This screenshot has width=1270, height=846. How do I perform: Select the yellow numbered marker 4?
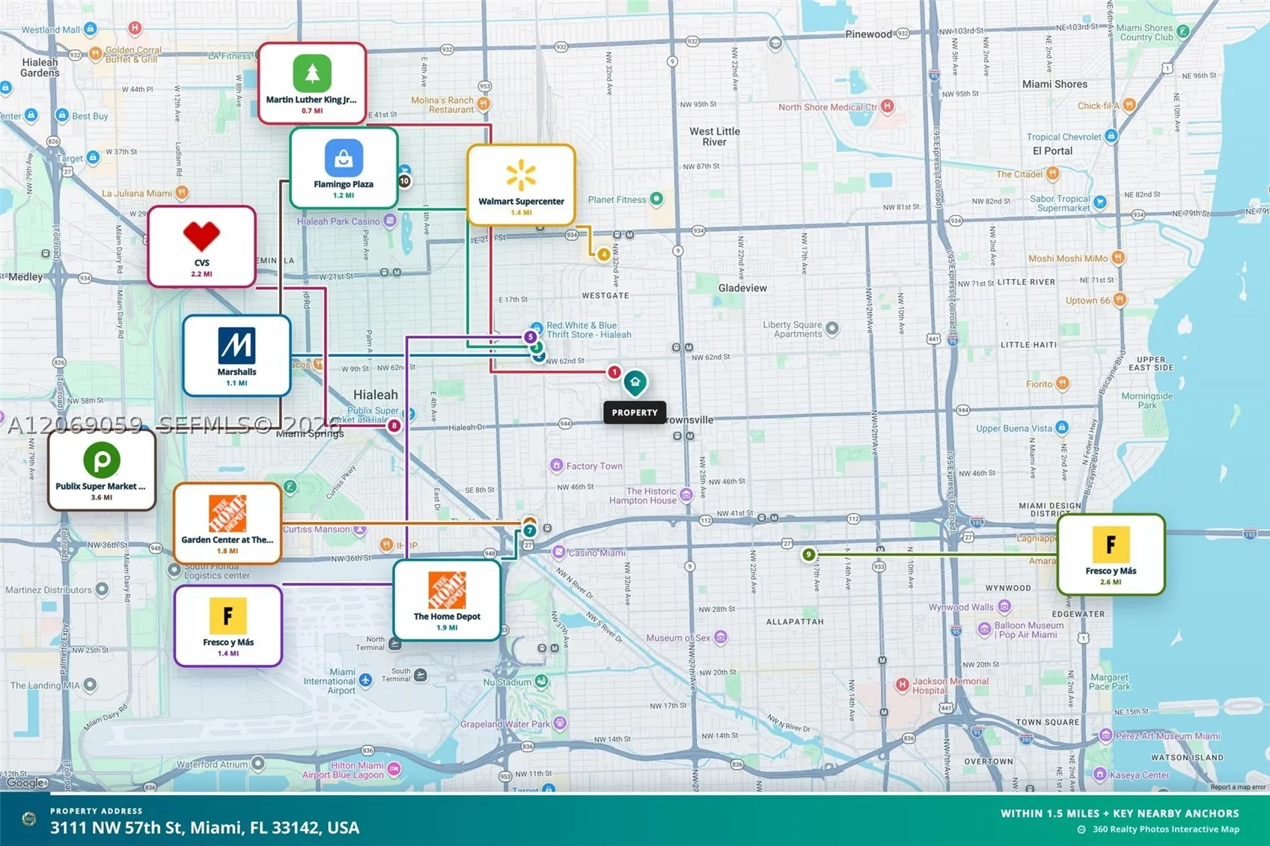click(x=604, y=254)
